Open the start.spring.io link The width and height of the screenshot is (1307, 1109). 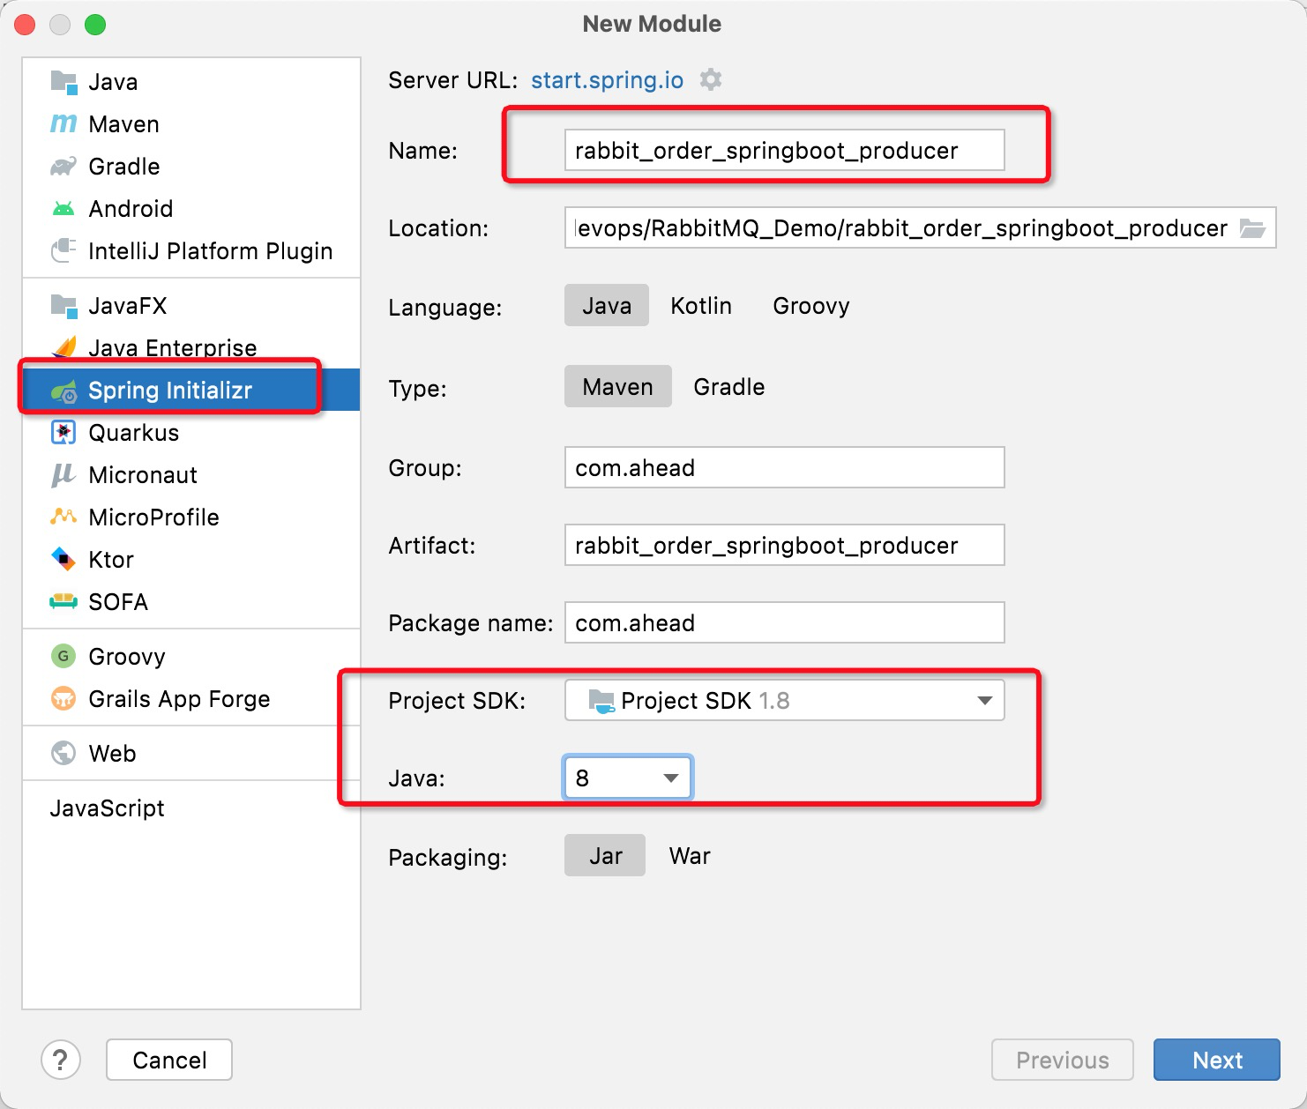tap(606, 79)
